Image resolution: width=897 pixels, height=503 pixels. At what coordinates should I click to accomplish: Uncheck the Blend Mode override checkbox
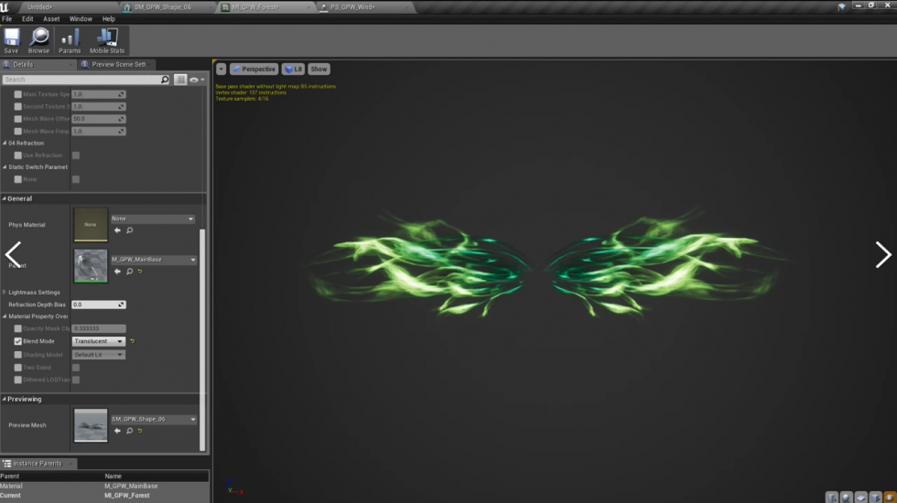coord(17,341)
